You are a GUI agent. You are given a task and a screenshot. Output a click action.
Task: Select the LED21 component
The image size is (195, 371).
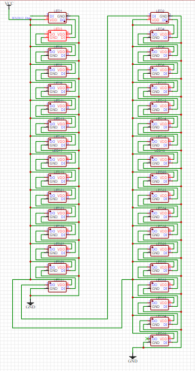pyautogui.click(x=57, y=197)
